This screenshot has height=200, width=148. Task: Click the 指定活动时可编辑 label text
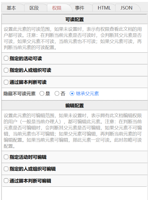tap(28, 157)
